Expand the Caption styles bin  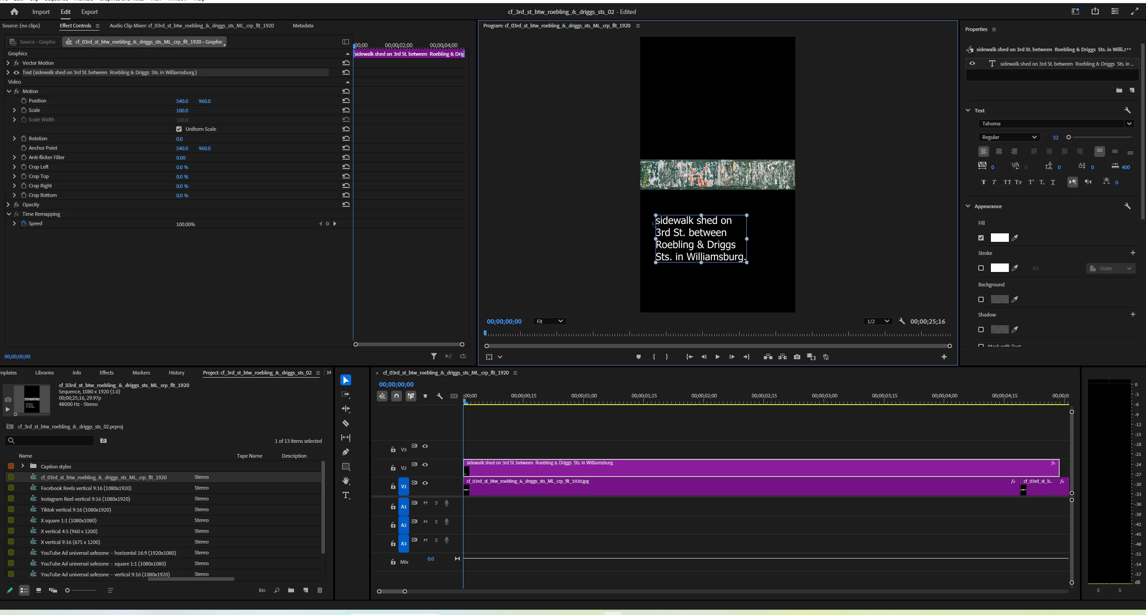click(x=22, y=466)
